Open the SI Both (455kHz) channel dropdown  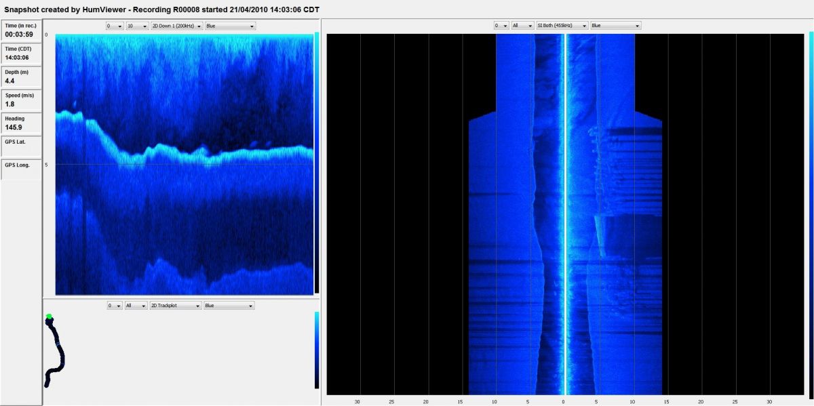pos(561,25)
